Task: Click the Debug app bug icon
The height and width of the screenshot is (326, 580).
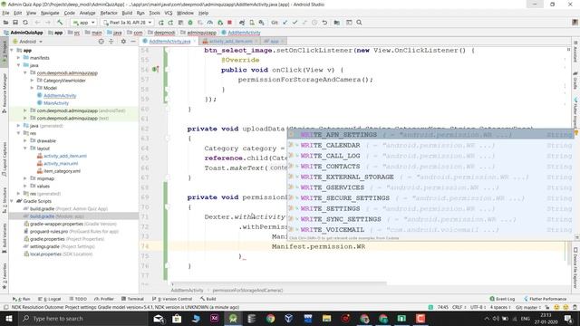Action: [190, 23]
